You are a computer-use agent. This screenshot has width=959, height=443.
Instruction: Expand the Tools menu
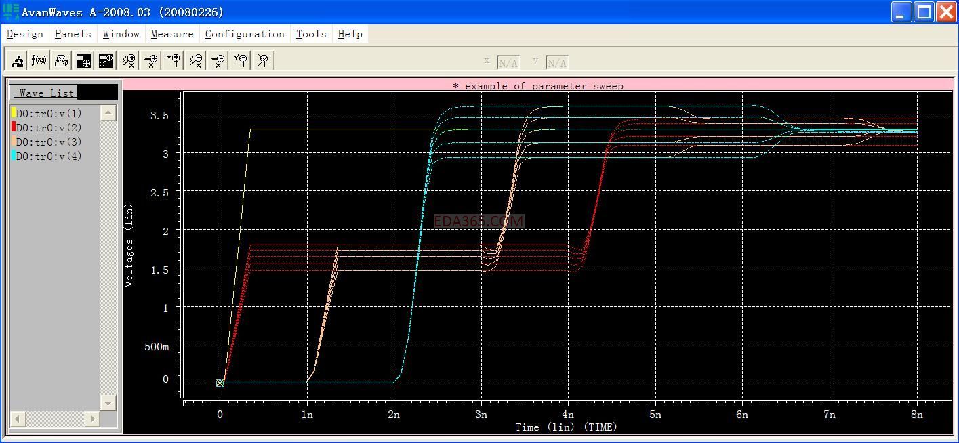pyautogui.click(x=311, y=34)
